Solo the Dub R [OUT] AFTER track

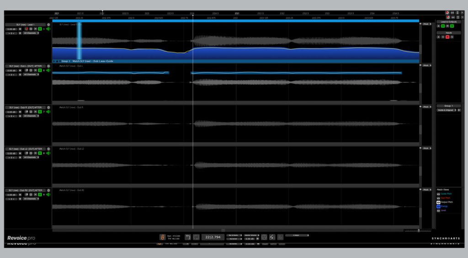40,112
